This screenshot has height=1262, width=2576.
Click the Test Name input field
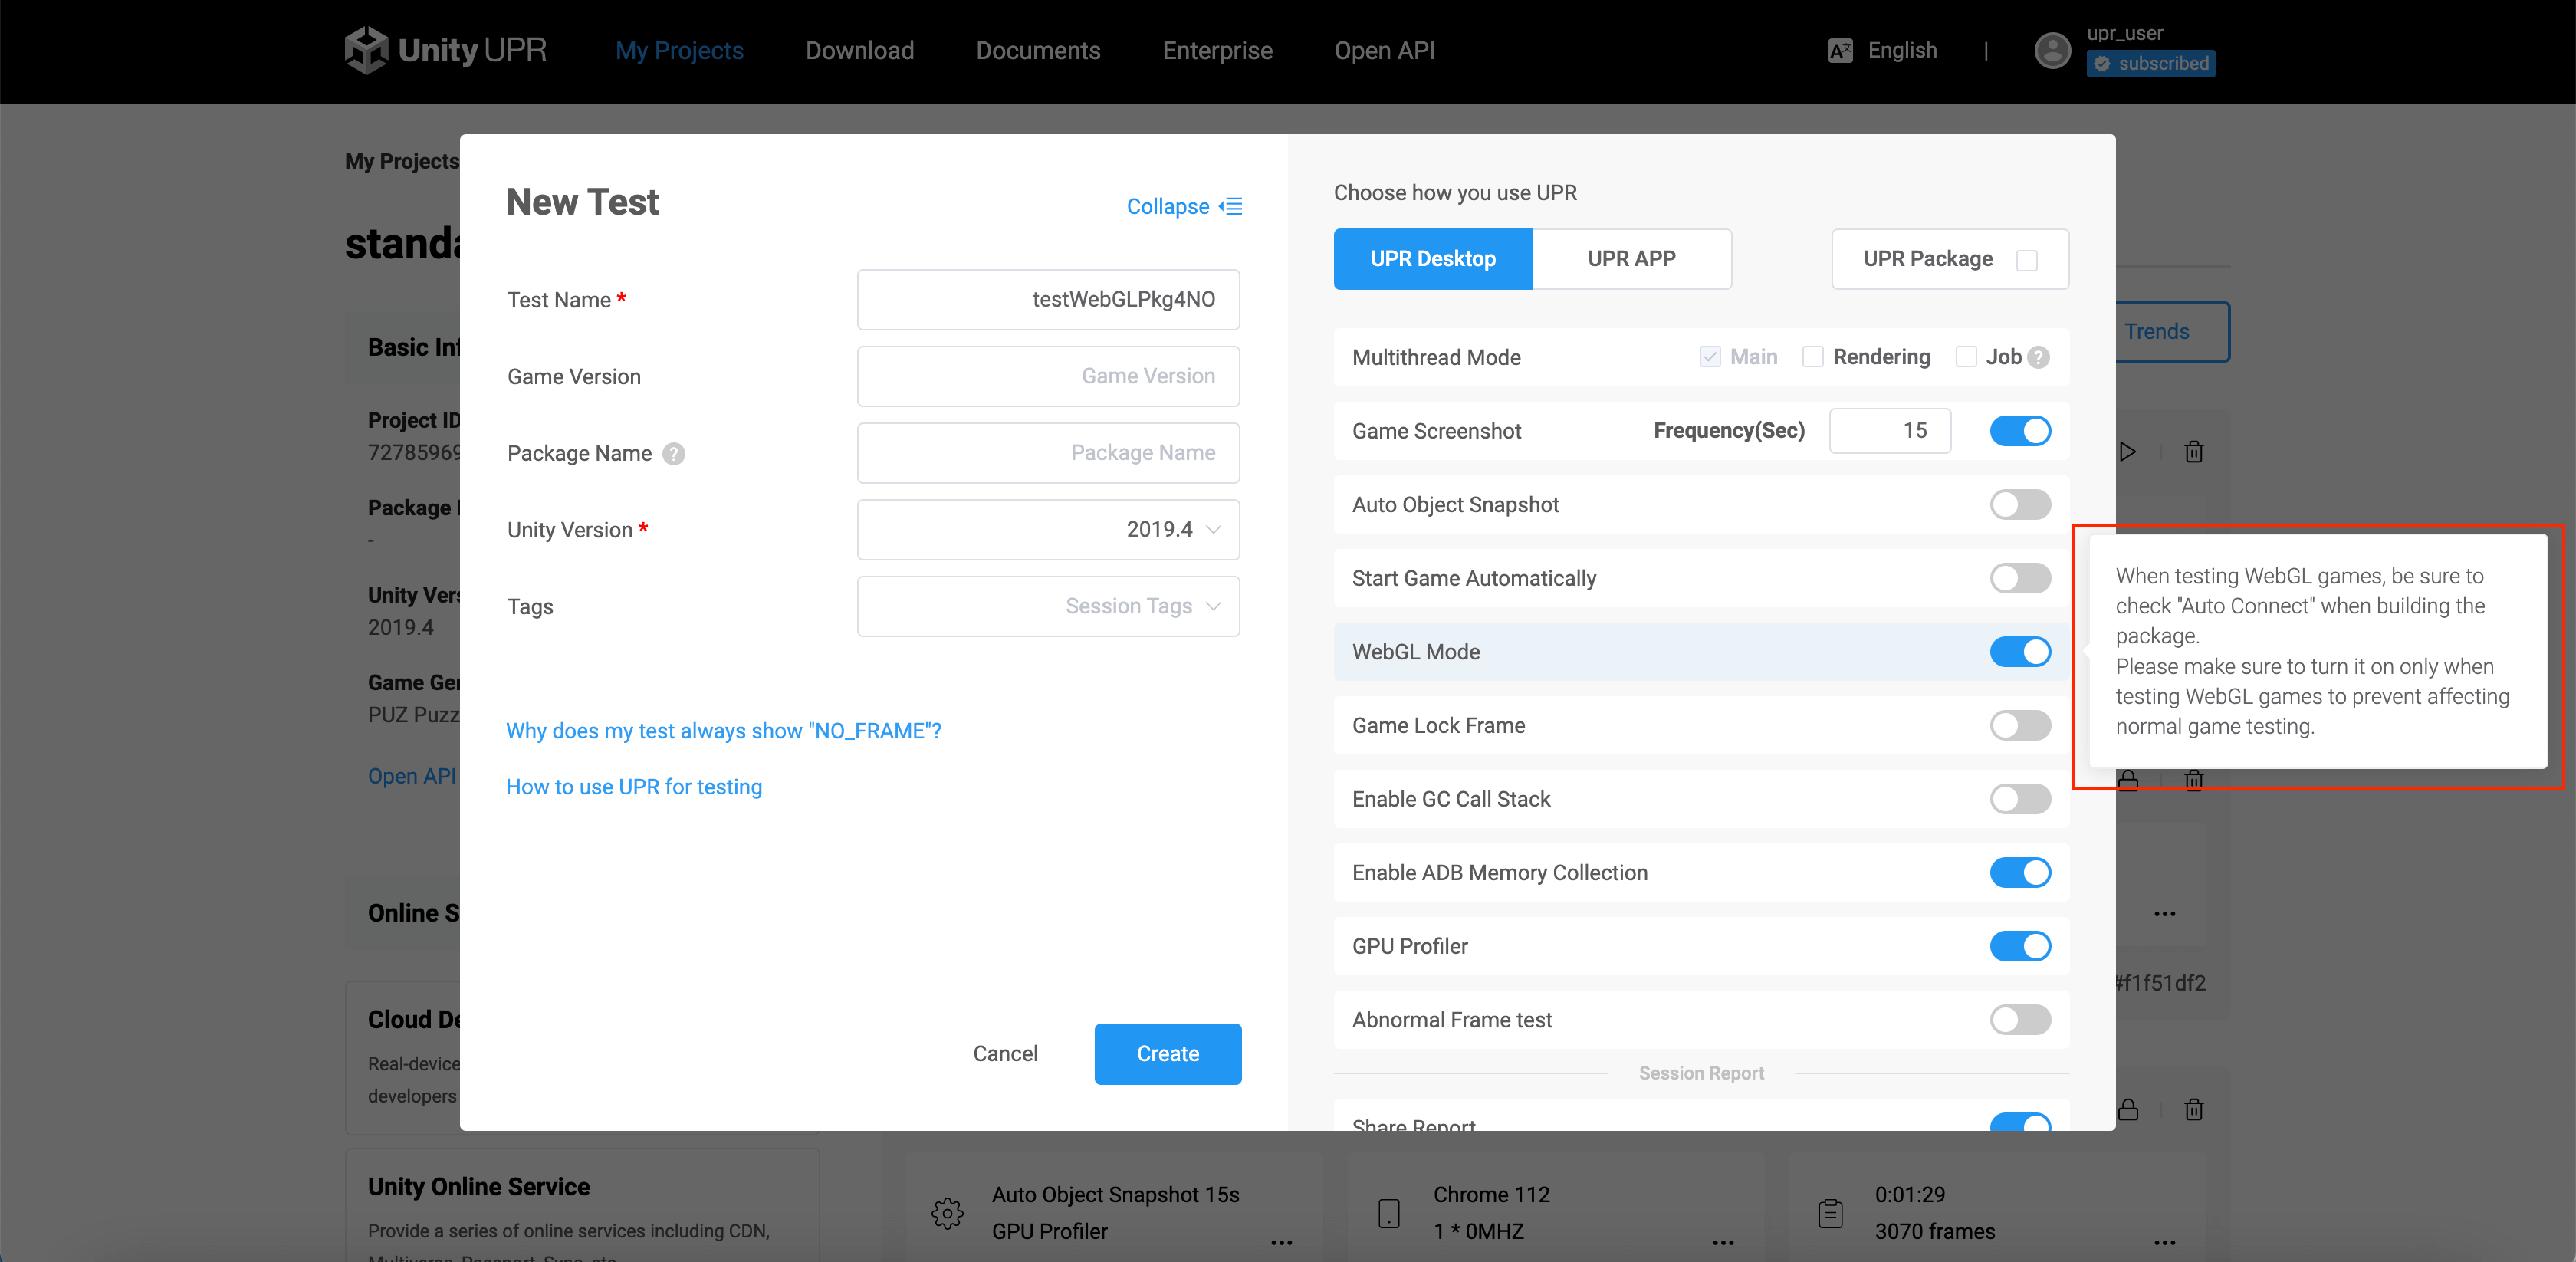tap(1048, 300)
